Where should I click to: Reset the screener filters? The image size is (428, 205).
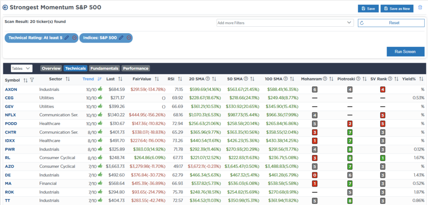391,23
